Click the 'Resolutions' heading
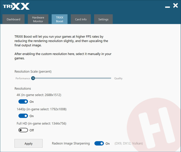 23,89
